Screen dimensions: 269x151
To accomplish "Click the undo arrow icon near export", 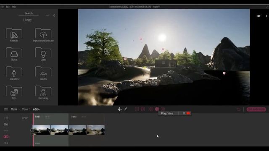I will pos(238,109).
